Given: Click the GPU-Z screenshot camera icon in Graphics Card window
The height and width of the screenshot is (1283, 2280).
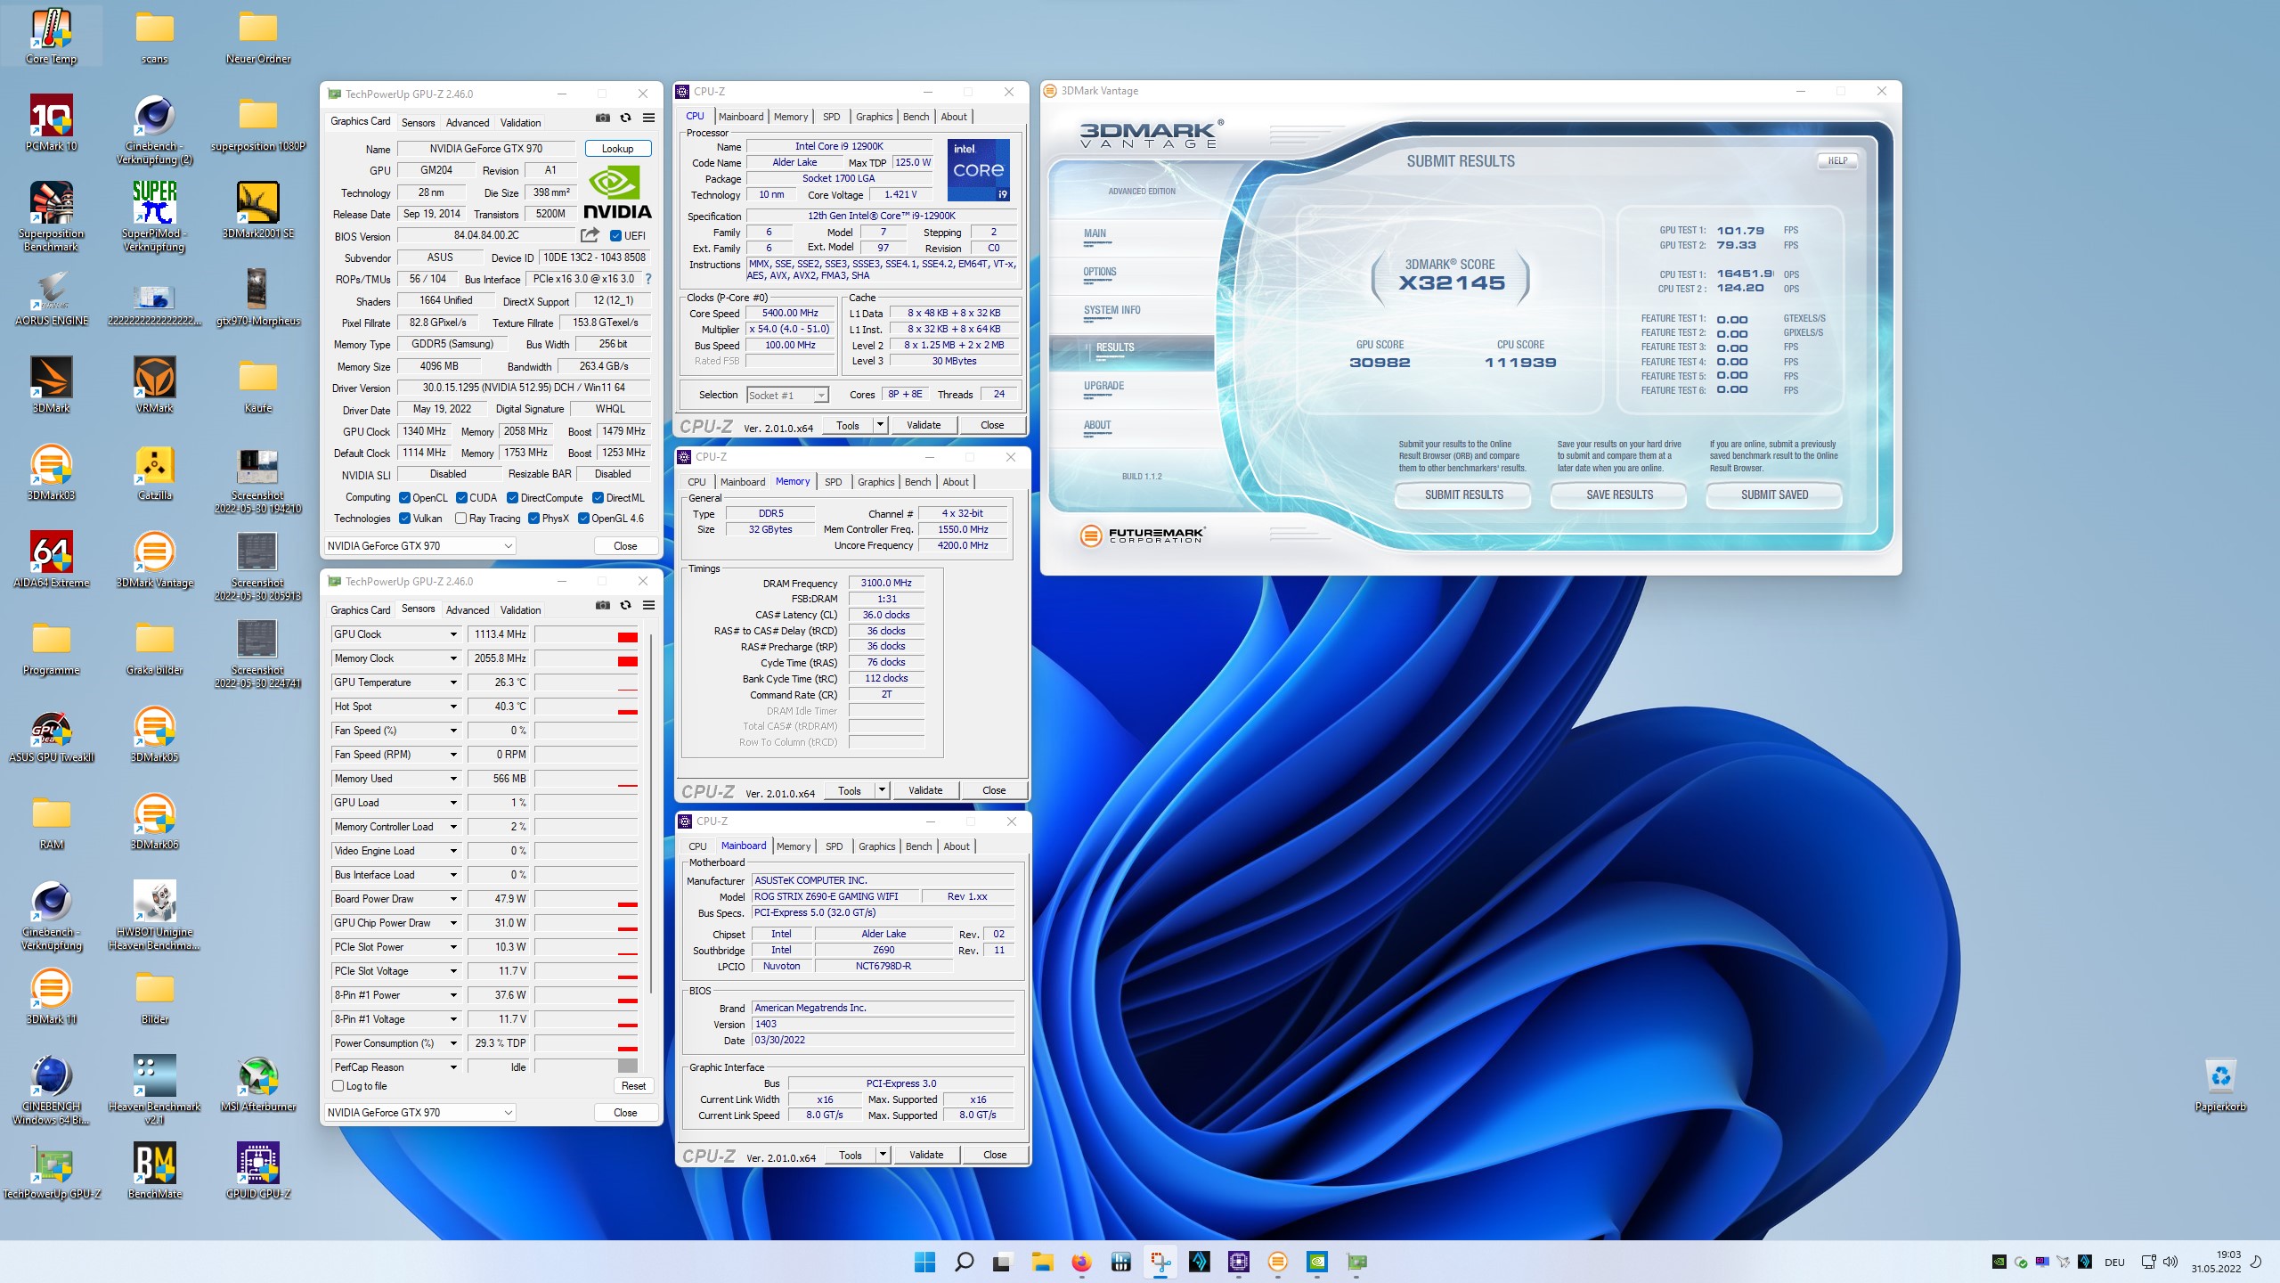Looking at the screenshot, I should [603, 118].
